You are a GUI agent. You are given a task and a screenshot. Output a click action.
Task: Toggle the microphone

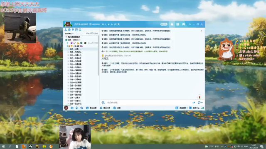(76, 108)
